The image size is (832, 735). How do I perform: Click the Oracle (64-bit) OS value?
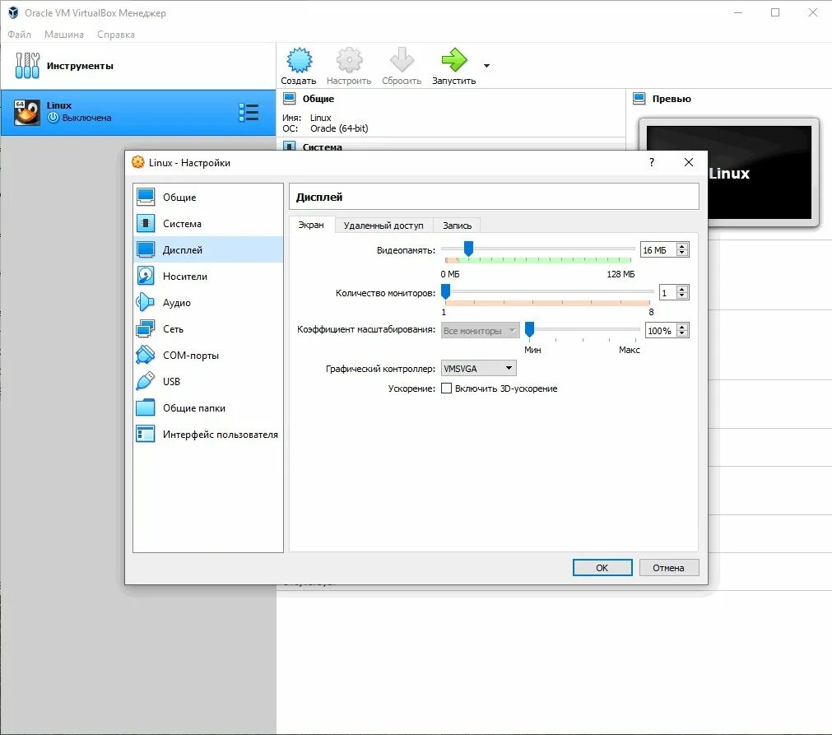pos(339,128)
